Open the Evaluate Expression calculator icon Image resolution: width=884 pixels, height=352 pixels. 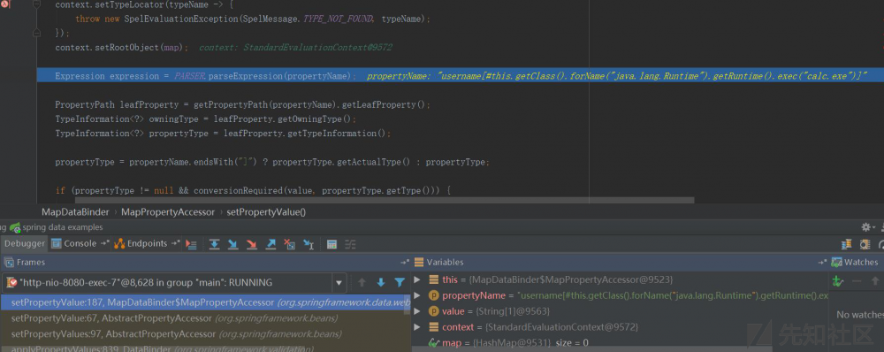click(332, 244)
